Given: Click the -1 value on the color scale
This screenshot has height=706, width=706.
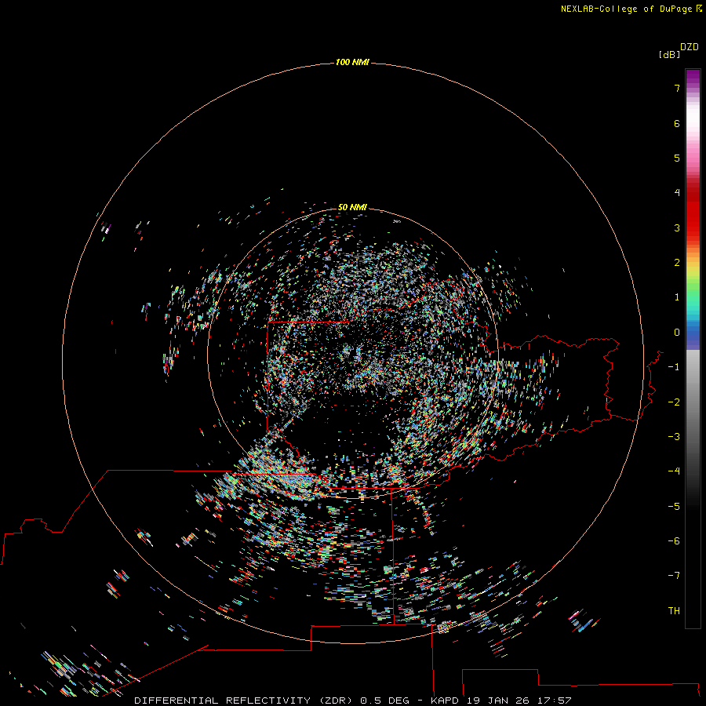Looking at the screenshot, I should [x=674, y=367].
